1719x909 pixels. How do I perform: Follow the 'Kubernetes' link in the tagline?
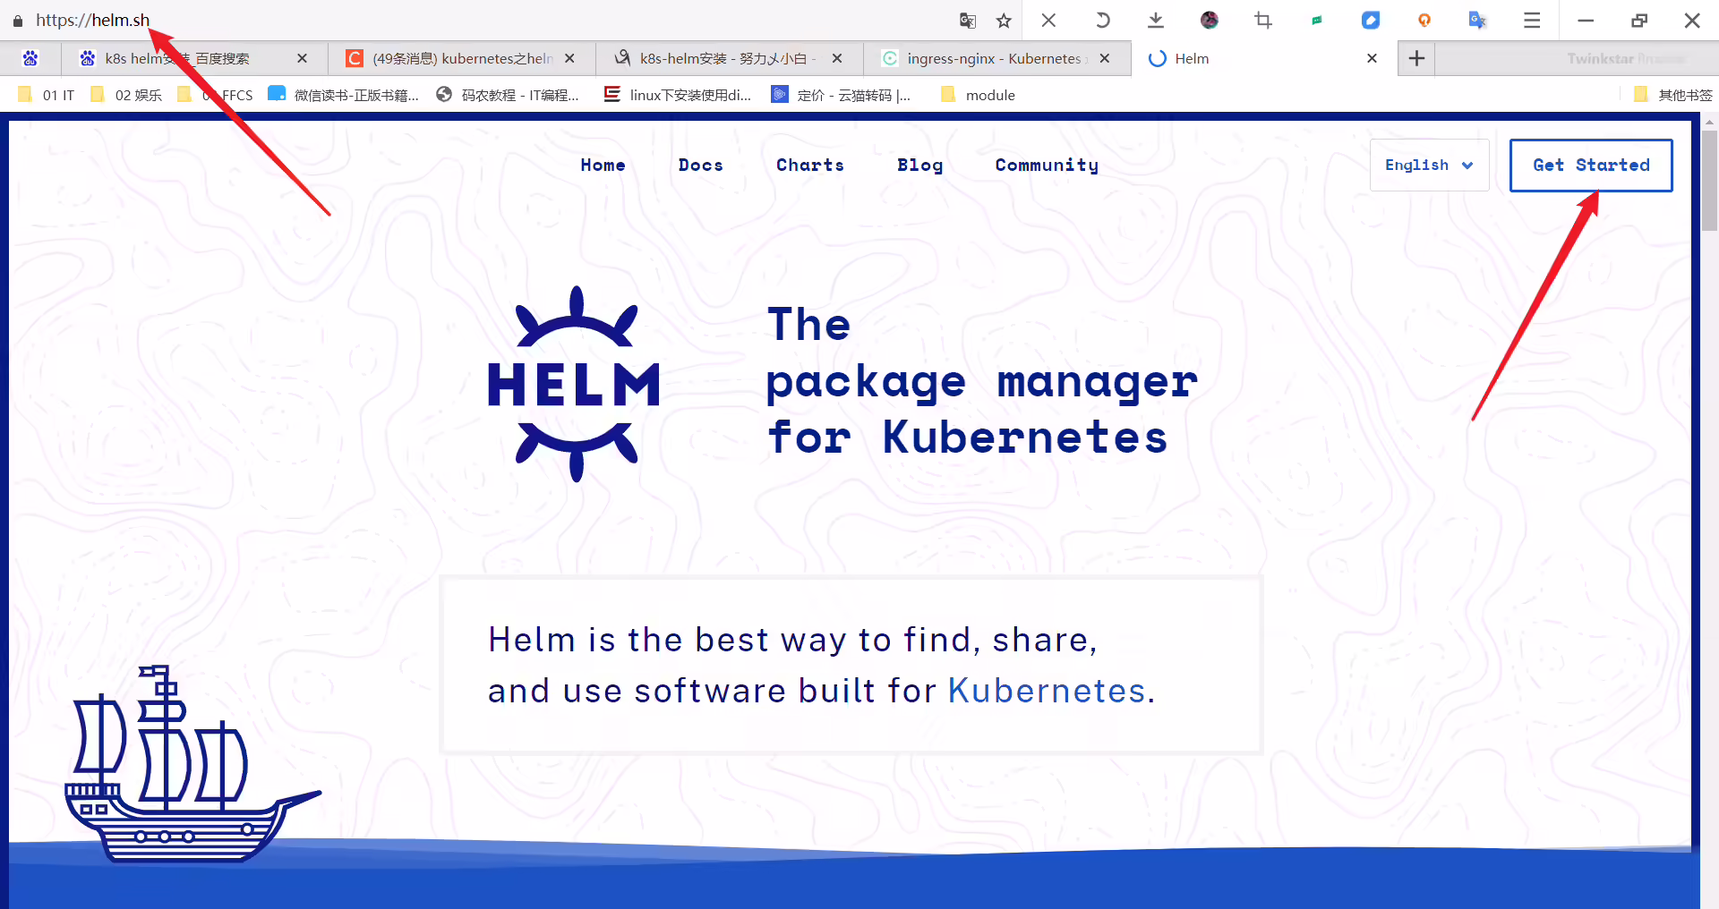click(1047, 691)
